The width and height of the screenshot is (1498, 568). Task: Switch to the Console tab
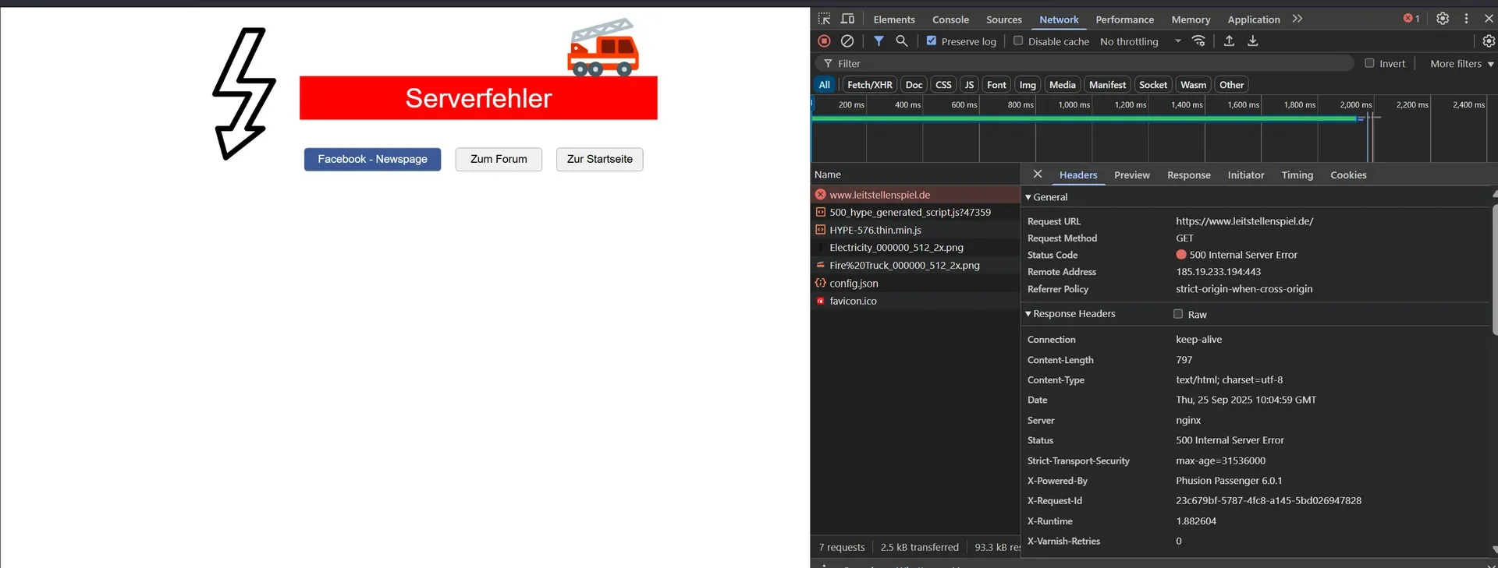point(950,19)
